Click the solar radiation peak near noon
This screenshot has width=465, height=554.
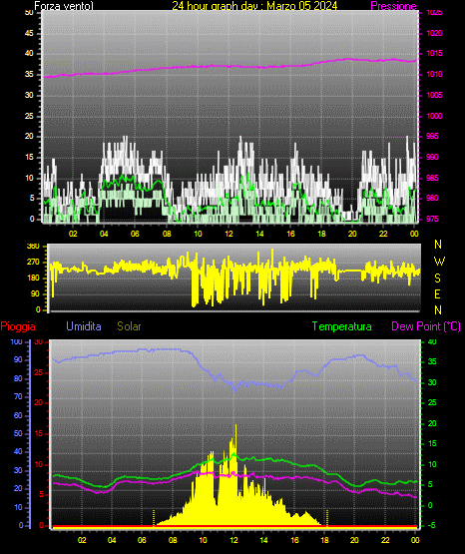click(235, 426)
